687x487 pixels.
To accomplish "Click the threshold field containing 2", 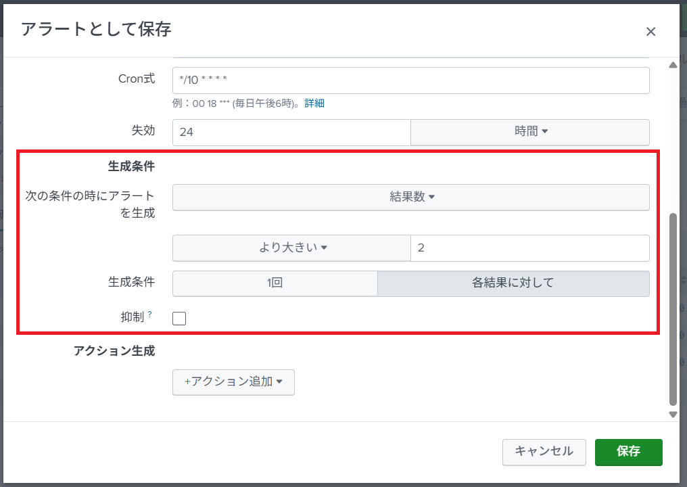I will tap(529, 248).
